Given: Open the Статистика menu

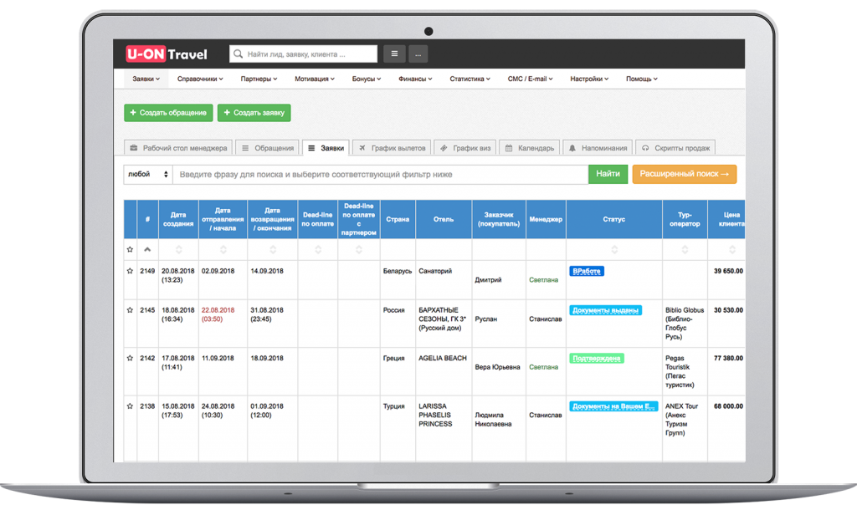Looking at the screenshot, I should coord(470,79).
